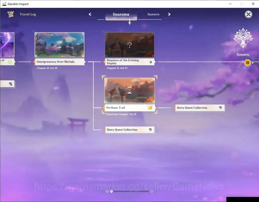Click the hourglass icon on Perilous Trail thumbnail
Screen dimensions: 259x202
tap(130, 90)
